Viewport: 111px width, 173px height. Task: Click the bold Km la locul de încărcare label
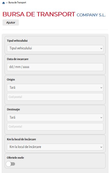21,139
